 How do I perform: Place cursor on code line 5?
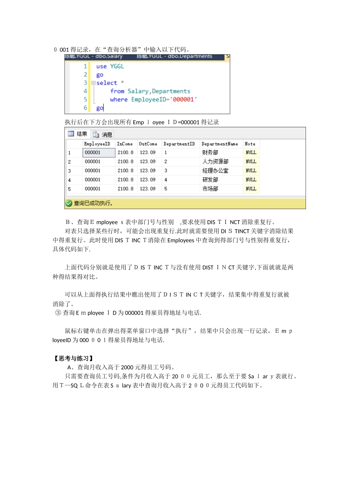tap(153, 100)
